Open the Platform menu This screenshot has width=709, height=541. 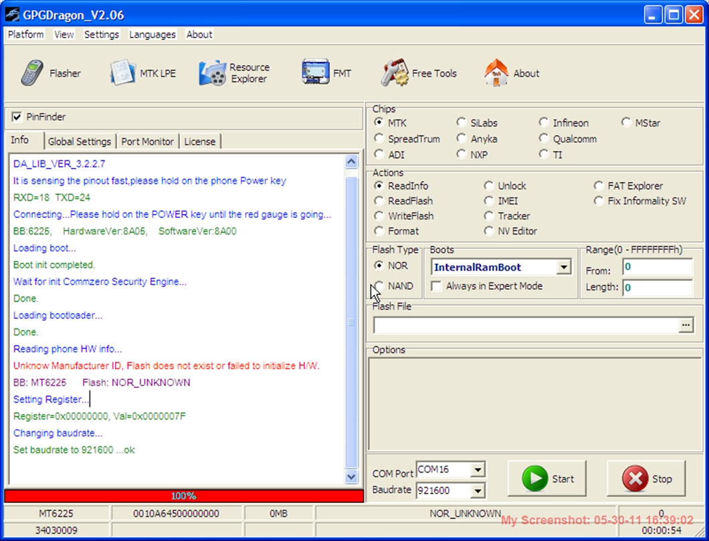(x=26, y=34)
